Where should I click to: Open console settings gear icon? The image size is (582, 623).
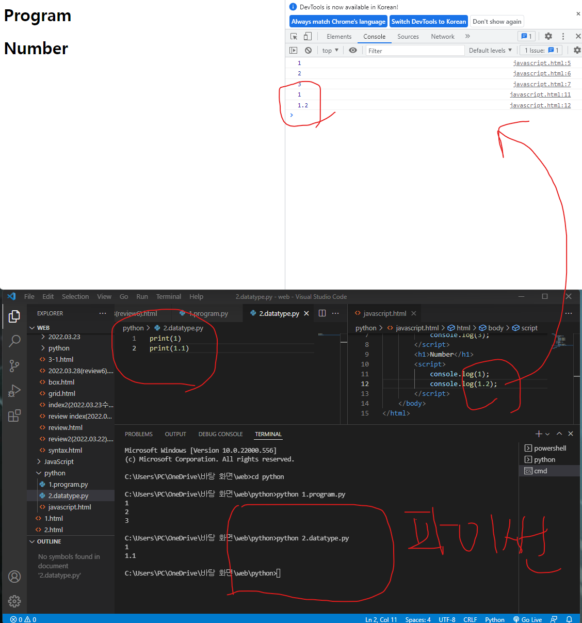coord(577,50)
